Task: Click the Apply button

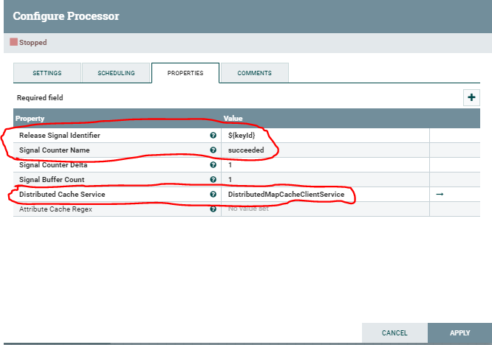Action: click(459, 332)
